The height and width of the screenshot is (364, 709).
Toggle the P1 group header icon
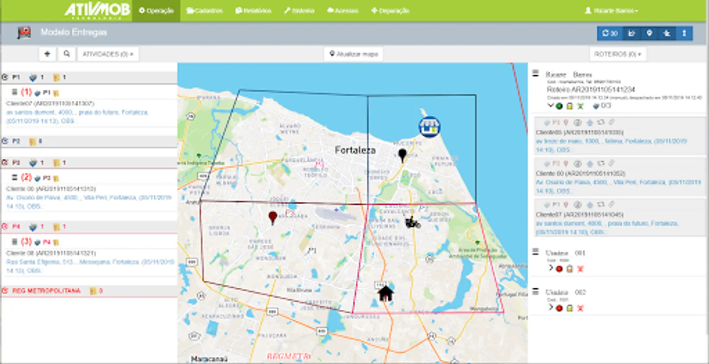point(5,77)
